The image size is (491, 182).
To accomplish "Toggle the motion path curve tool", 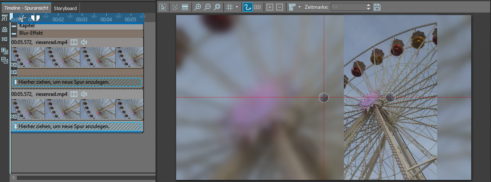I will coord(248,7).
